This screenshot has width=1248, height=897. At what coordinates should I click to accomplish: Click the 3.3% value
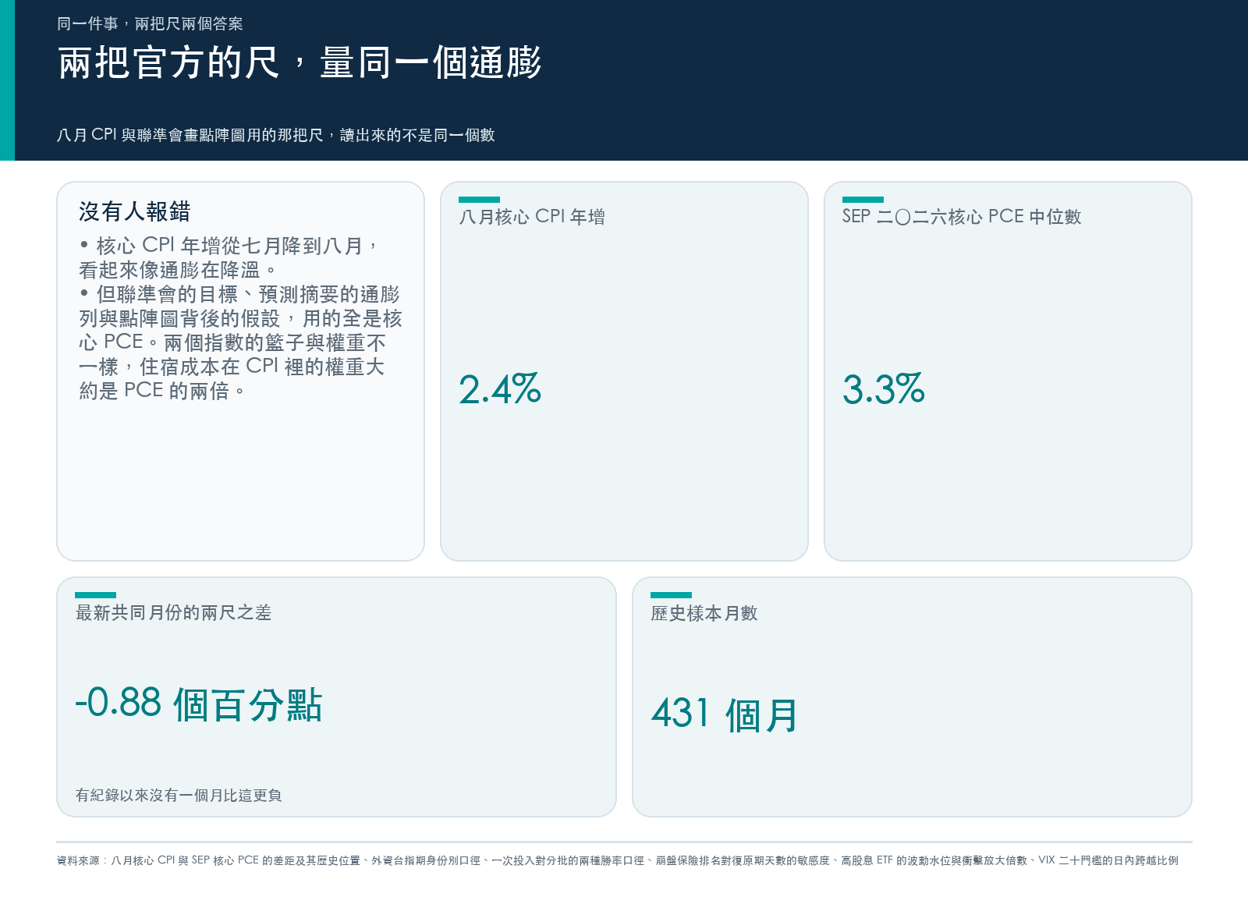(x=884, y=389)
